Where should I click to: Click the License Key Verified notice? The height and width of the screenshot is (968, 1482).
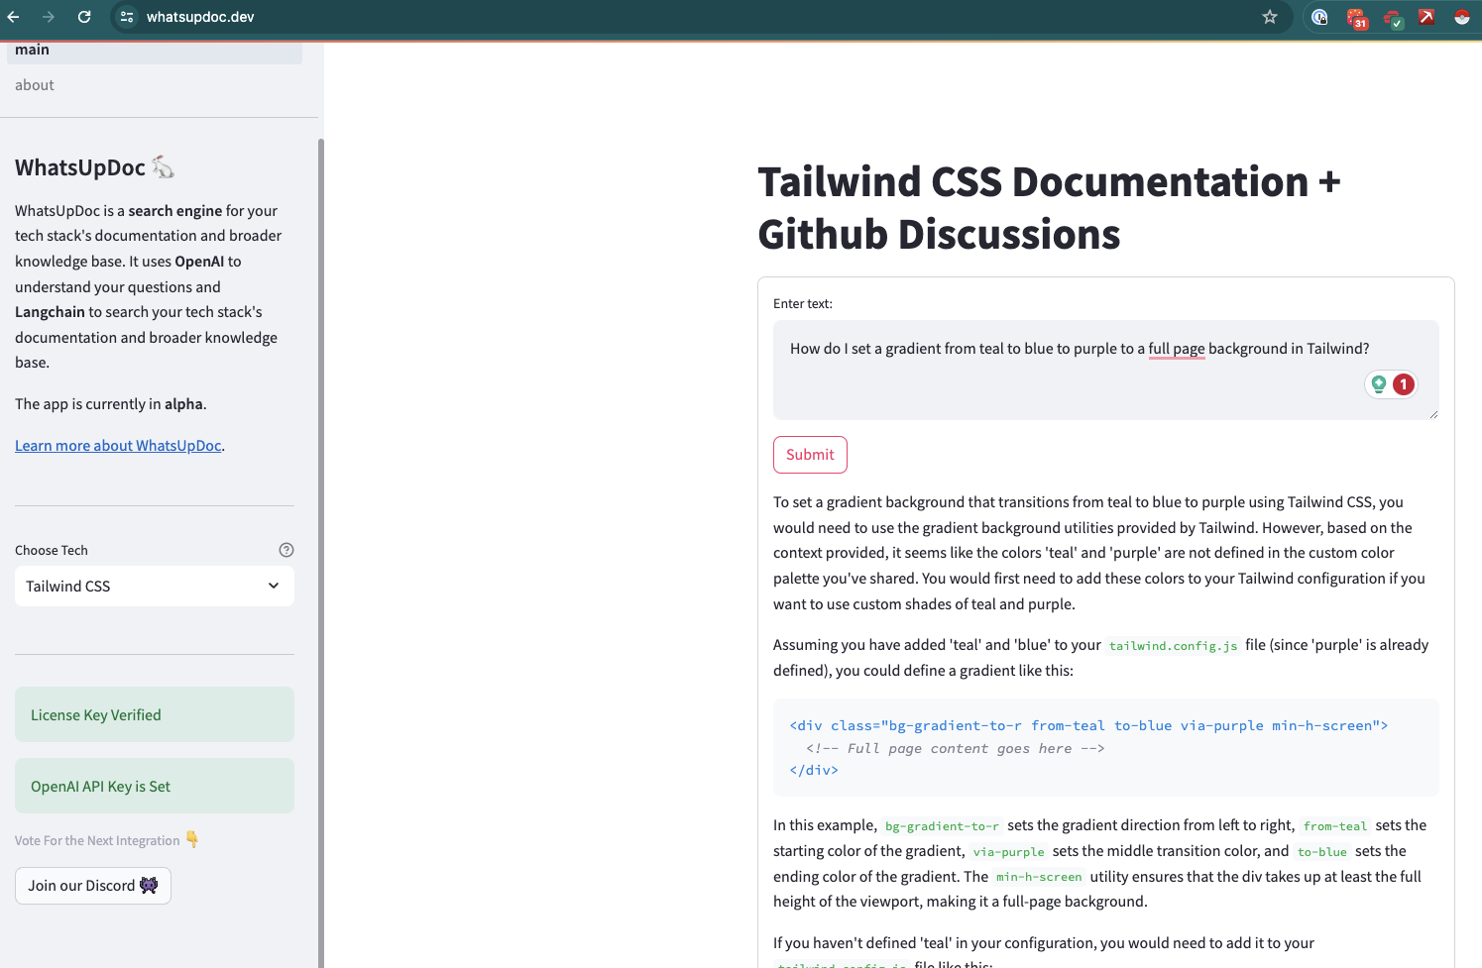click(x=155, y=714)
